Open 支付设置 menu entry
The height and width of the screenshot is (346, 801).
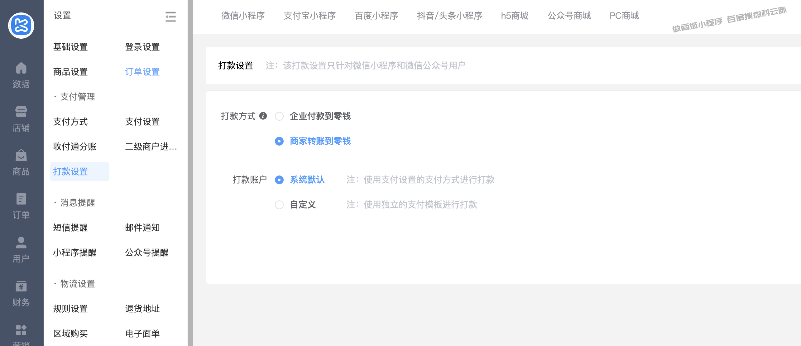click(x=142, y=122)
